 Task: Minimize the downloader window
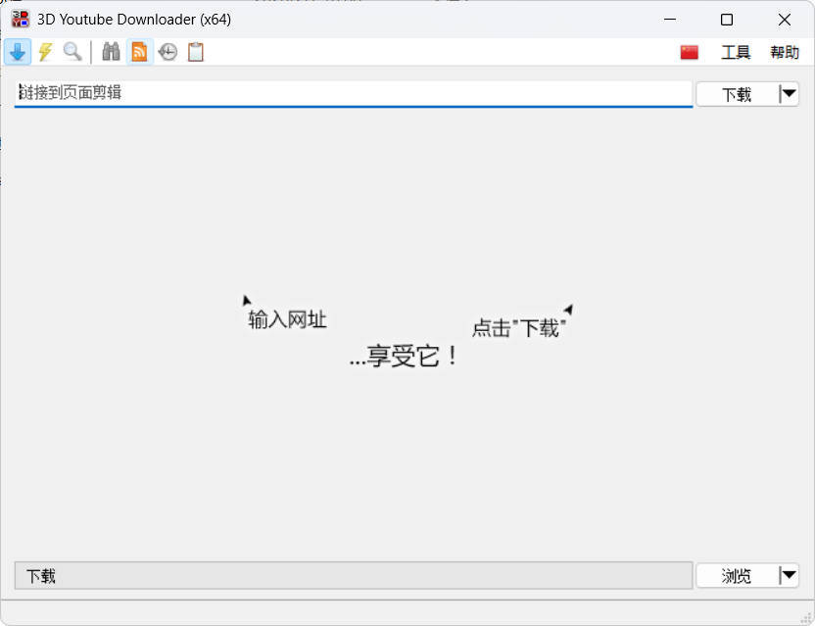670,20
